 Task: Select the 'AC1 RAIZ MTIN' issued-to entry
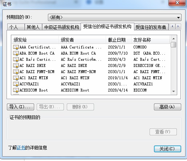click(34, 78)
